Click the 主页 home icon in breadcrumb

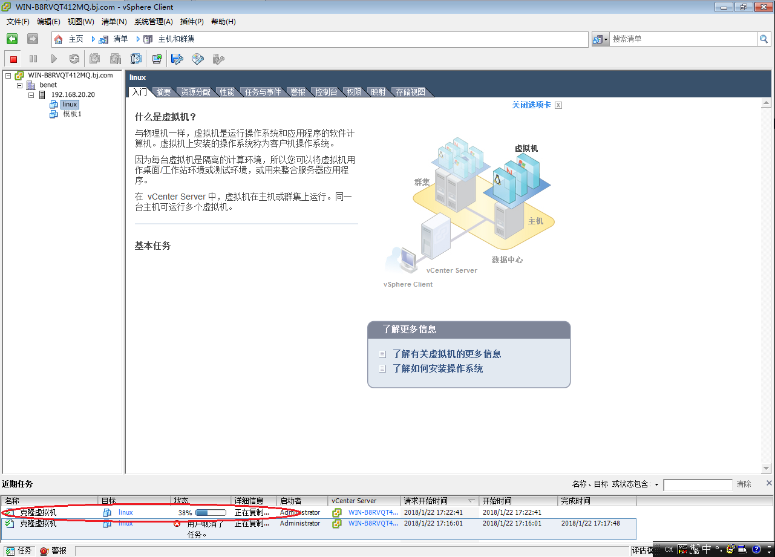[59, 39]
